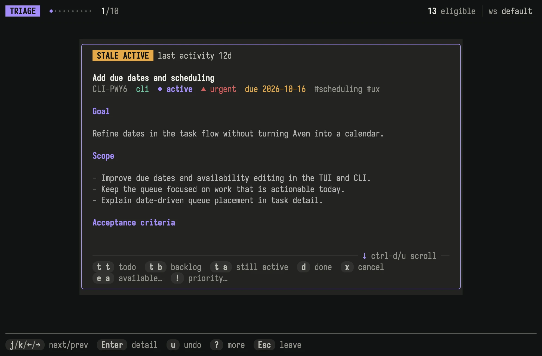
Task: Click the 1/10 position counter
Action: [x=110, y=11]
